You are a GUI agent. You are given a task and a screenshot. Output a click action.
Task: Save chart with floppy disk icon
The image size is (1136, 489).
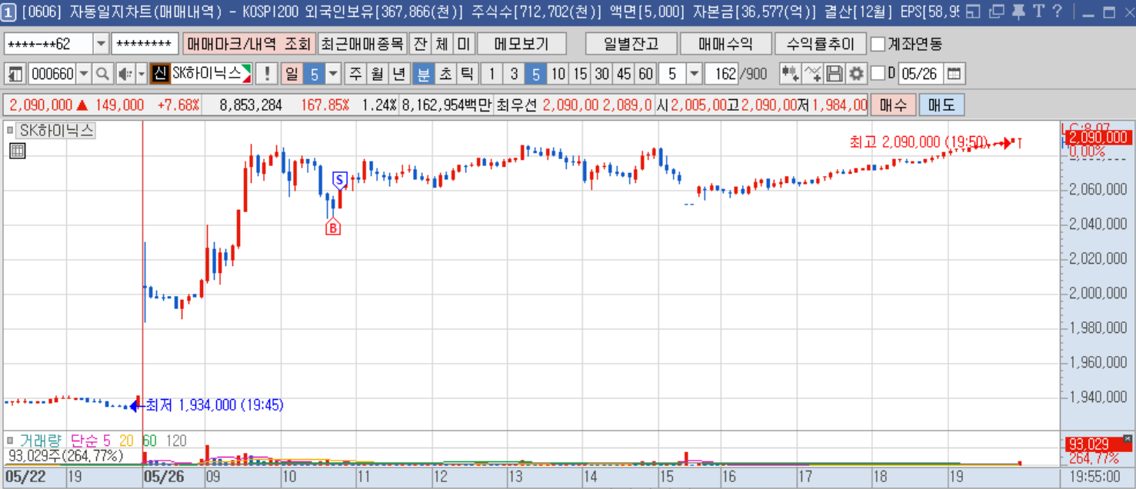pos(835,74)
